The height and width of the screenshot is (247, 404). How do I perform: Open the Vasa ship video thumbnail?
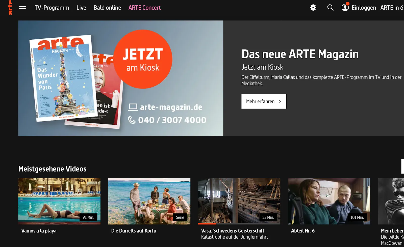(x=239, y=201)
